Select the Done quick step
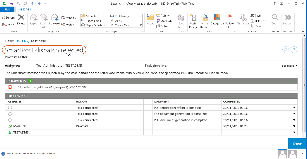The height and width of the screenshot is (159, 307). [x=116, y=21]
